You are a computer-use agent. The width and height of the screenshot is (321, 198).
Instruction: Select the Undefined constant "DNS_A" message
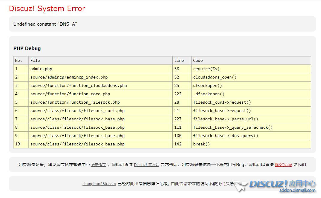pyautogui.click(x=45, y=24)
